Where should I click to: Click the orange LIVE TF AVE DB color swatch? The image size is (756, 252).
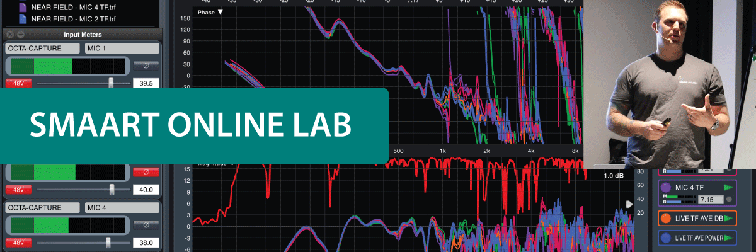click(667, 218)
